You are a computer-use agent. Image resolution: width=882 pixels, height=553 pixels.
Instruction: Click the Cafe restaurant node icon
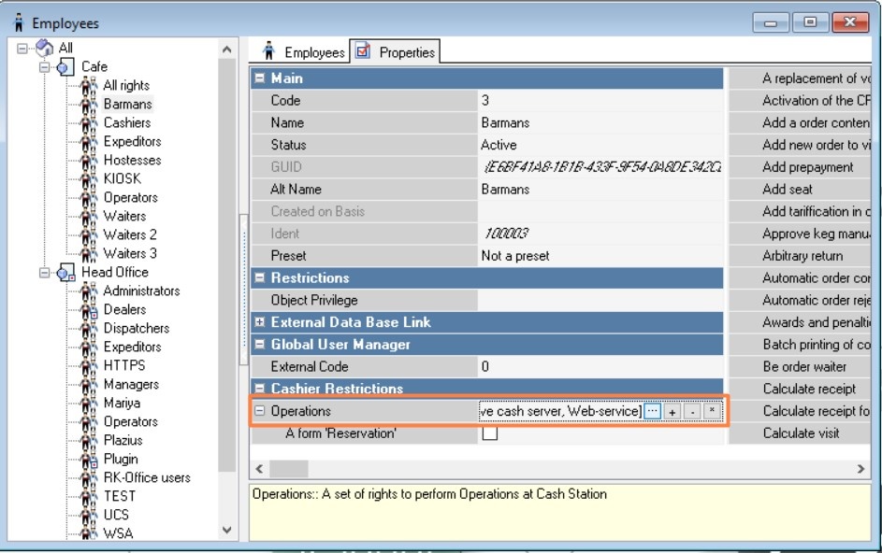[65, 67]
